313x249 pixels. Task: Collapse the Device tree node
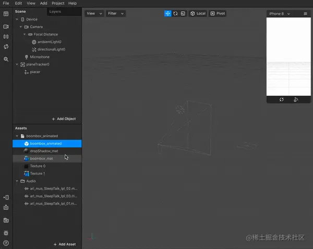[17, 19]
